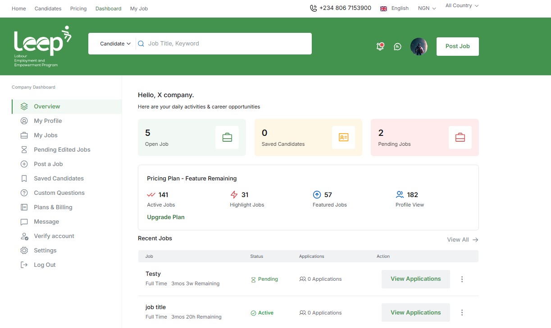Click the profile avatar picture
Screen dimensions: 551x328
point(419,46)
